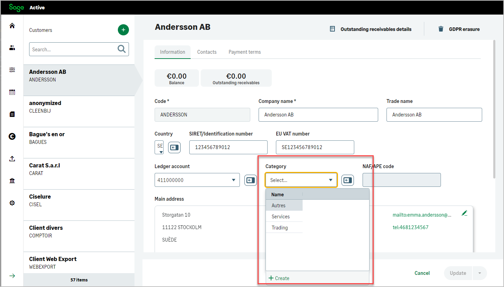Select Services in category list
The image size is (504, 287).
[281, 217]
